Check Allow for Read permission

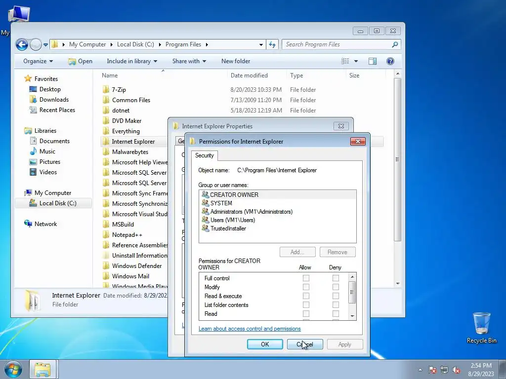(306, 313)
